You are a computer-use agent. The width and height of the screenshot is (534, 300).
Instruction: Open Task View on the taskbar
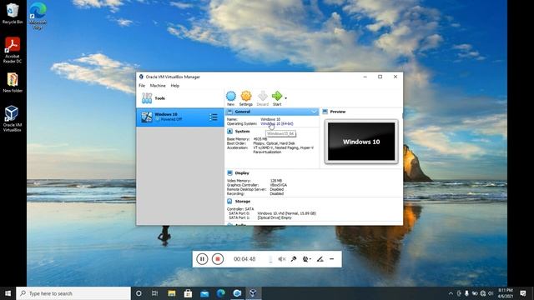[x=154, y=293]
